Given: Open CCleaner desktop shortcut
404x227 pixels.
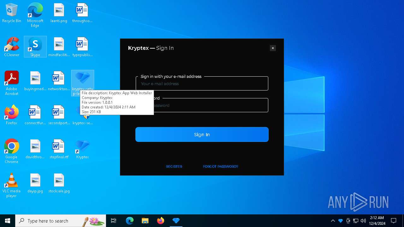Looking at the screenshot, I should (12, 47).
